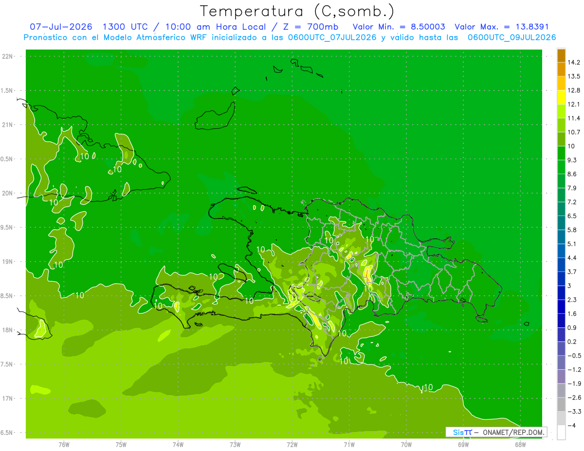This screenshot has height=451, width=584.
Task: Click the title "Temperatura (C,somb.)"
Action: pos(297,11)
